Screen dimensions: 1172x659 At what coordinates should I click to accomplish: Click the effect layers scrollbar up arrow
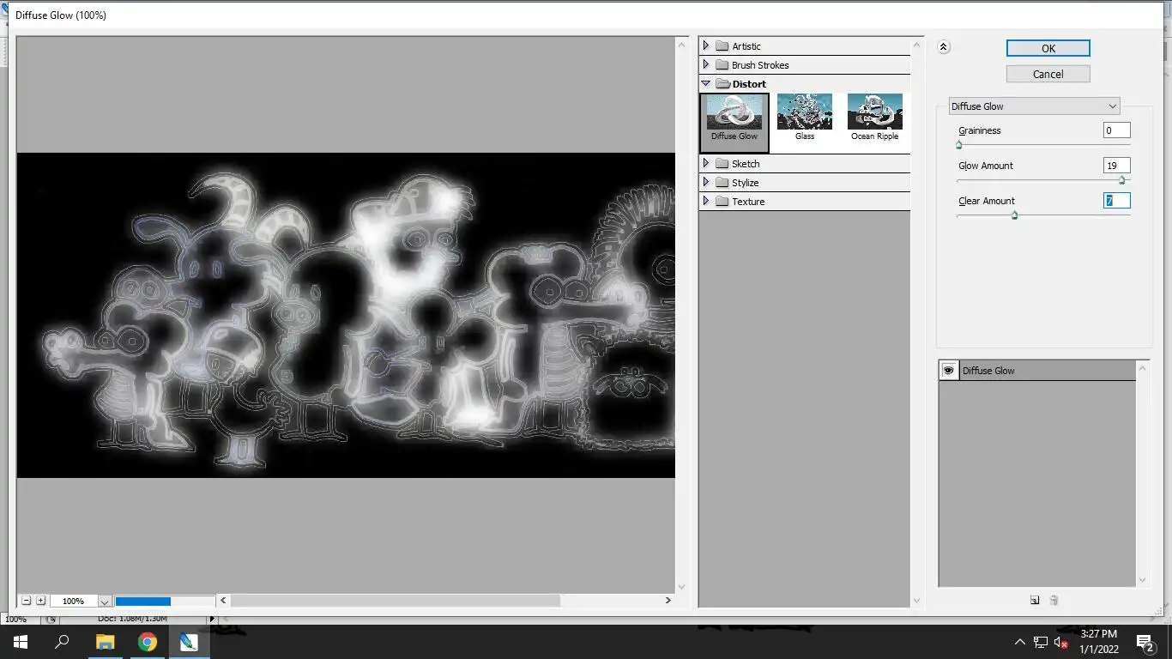coord(1142,368)
